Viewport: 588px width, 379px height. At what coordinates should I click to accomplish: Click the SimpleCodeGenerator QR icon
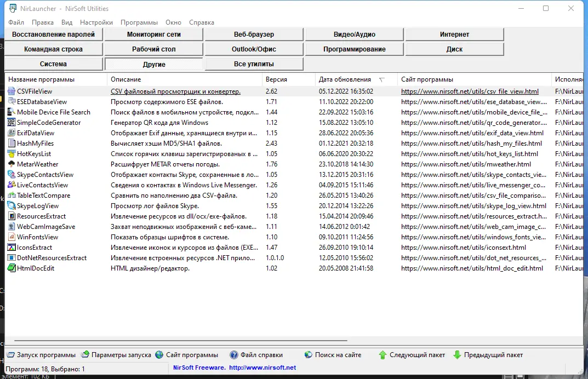(x=12, y=123)
